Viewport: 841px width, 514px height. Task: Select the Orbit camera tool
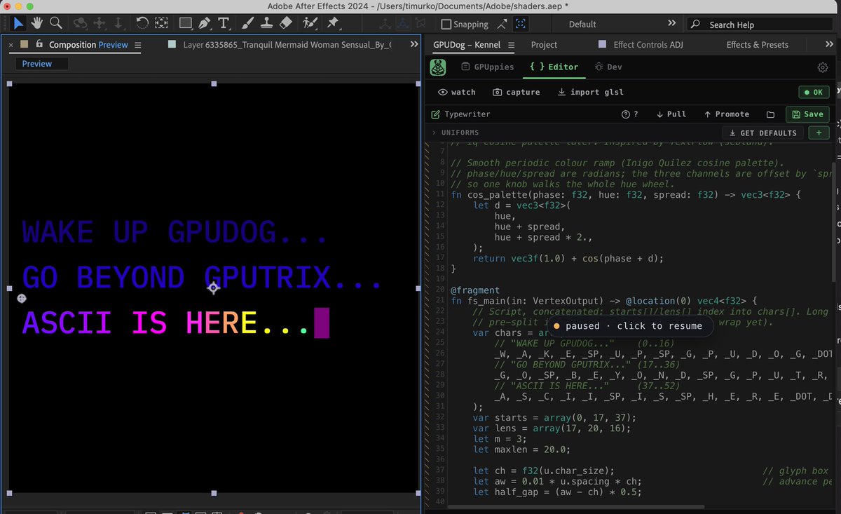click(81, 23)
